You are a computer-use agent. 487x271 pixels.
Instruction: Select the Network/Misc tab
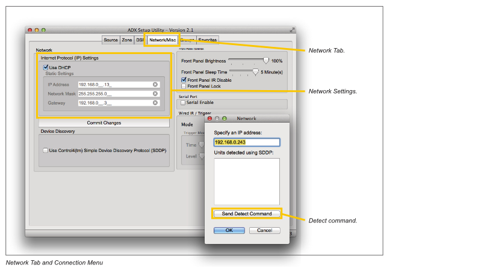pyautogui.click(x=163, y=40)
